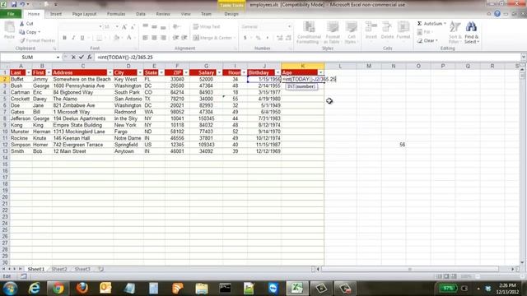
Task: Click the Internet Explorer taskbar icon
Action: pyautogui.click(x=34, y=289)
